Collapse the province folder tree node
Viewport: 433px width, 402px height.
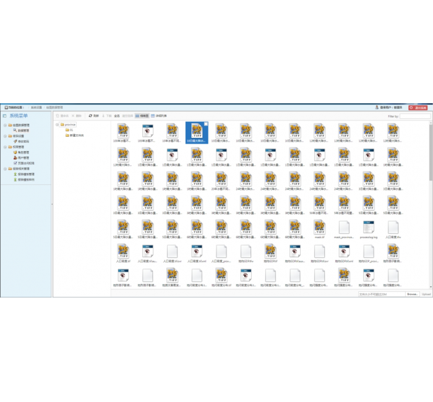pos(57,124)
